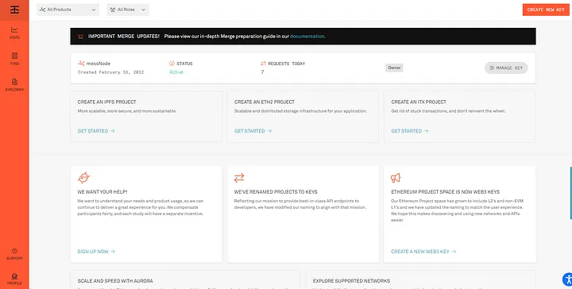
Task: Click the Create New Key button
Action: pyautogui.click(x=546, y=10)
